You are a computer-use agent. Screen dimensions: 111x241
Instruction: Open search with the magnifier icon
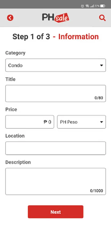(102, 18)
